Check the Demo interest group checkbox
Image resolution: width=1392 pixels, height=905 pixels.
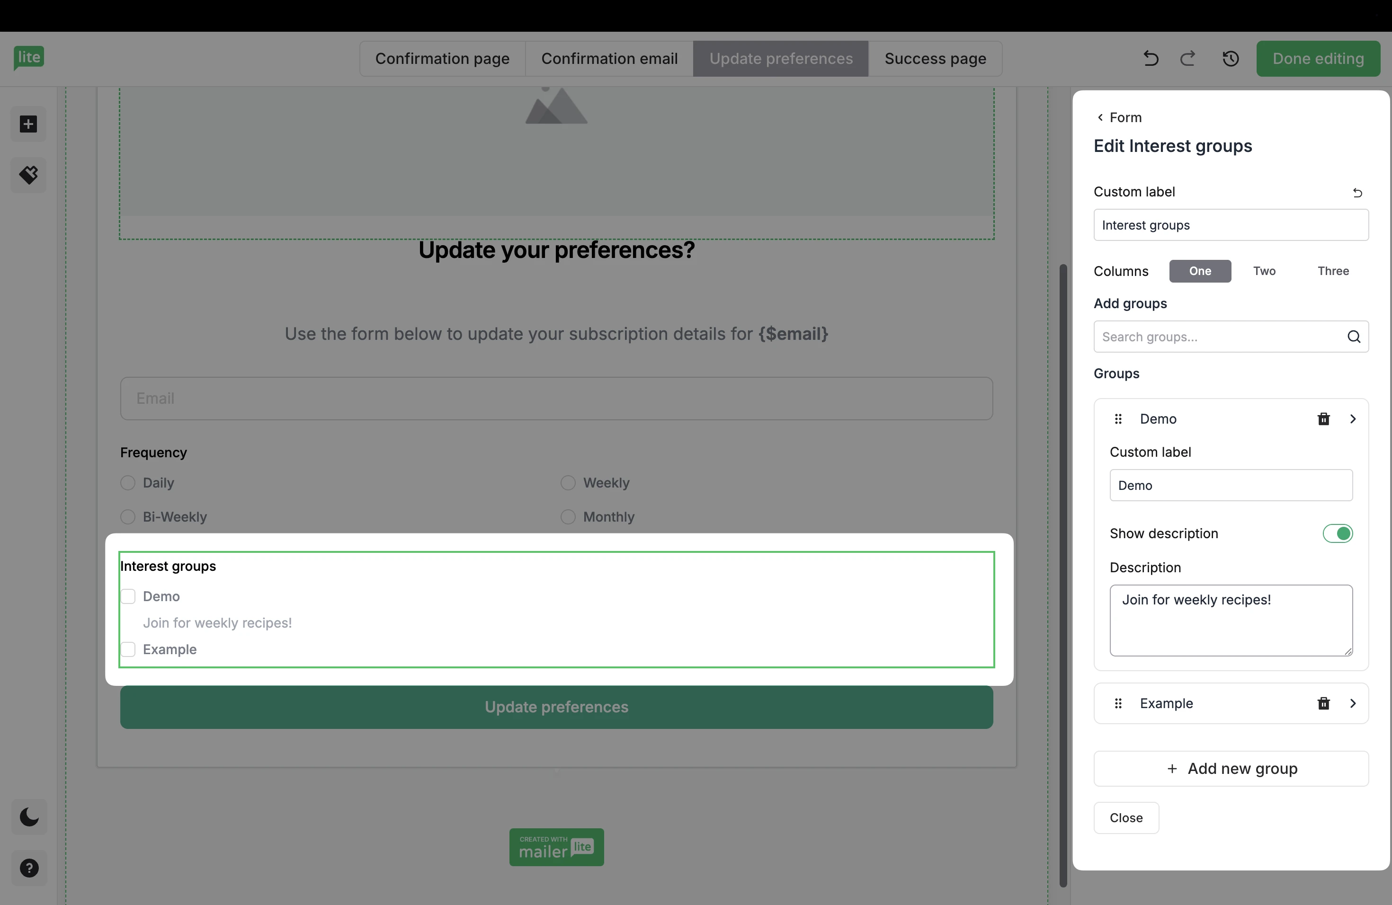(x=128, y=596)
